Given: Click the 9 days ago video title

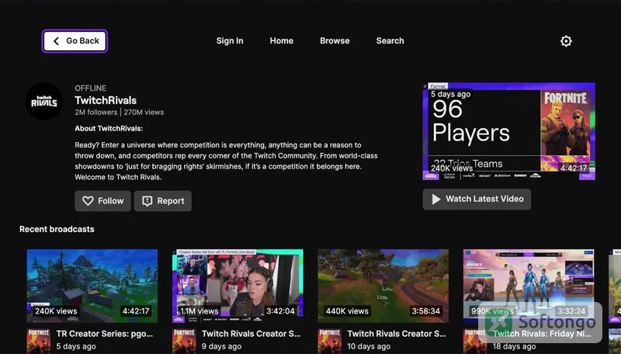Looking at the screenshot, I should point(251,333).
